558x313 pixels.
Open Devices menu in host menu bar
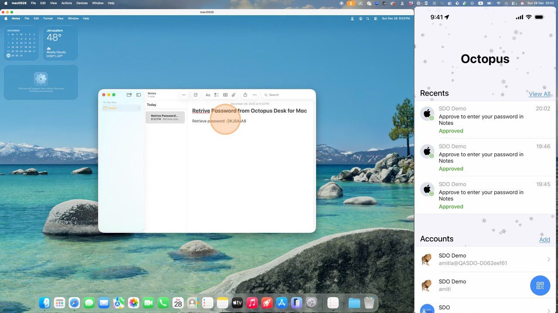pyautogui.click(x=82, y=3)
